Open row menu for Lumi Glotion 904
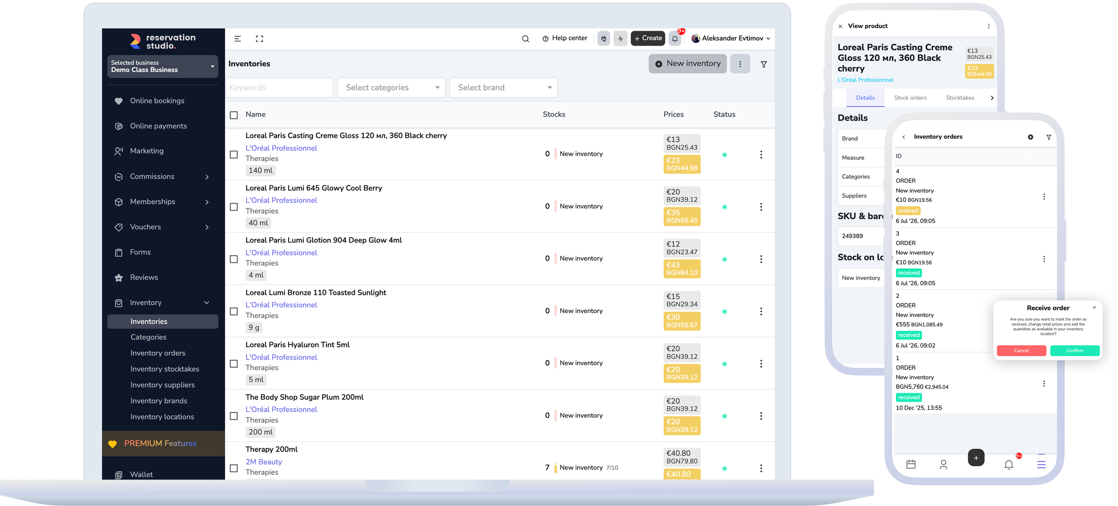 (761, 259)
